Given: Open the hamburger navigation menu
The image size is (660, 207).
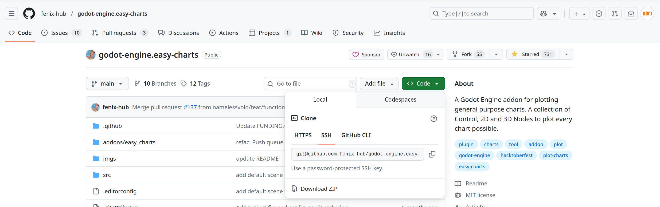Looking at the screenshot, I should click(x=11, y=14).
